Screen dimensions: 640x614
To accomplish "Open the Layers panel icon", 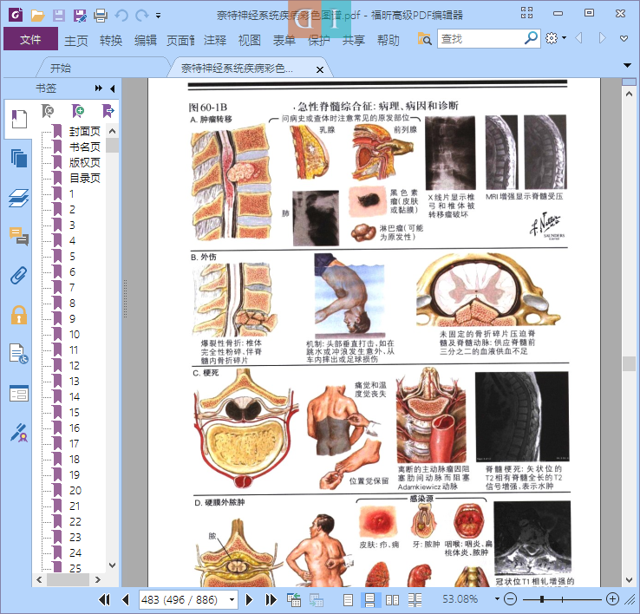I will (19, 199).
